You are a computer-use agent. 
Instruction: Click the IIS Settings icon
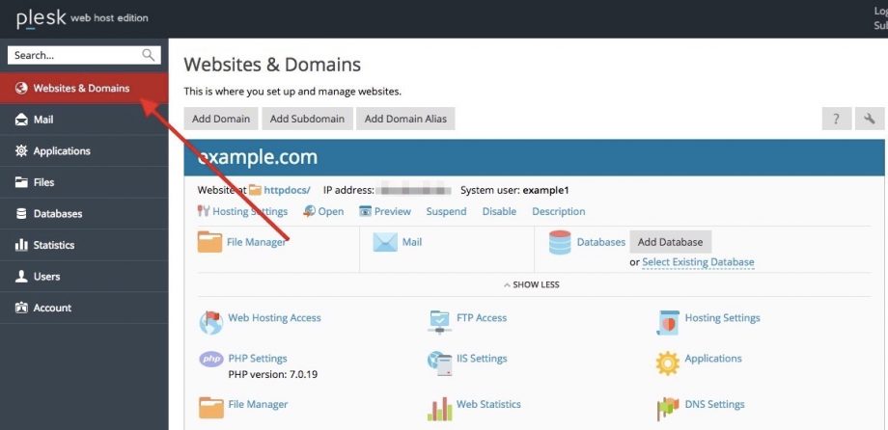439,363
